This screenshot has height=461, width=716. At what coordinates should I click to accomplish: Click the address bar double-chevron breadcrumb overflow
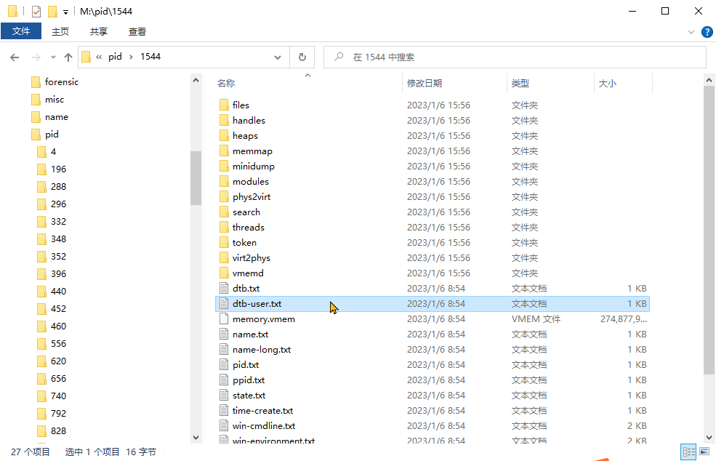pos(99,57)
